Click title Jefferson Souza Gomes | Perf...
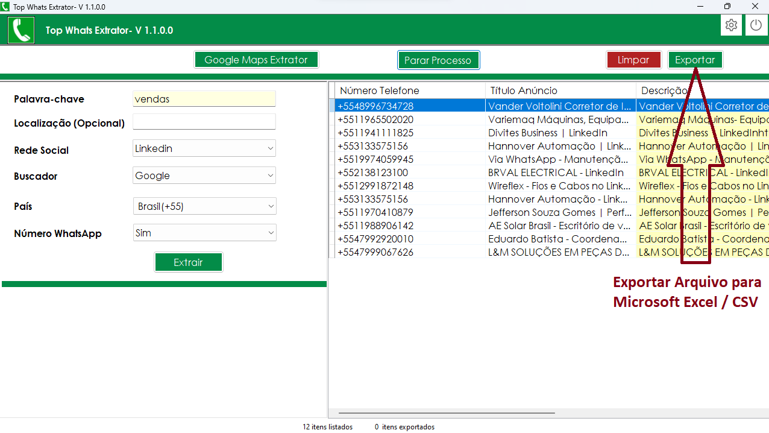Viewport: 769px width, 433px height. [x=560, y=212]
